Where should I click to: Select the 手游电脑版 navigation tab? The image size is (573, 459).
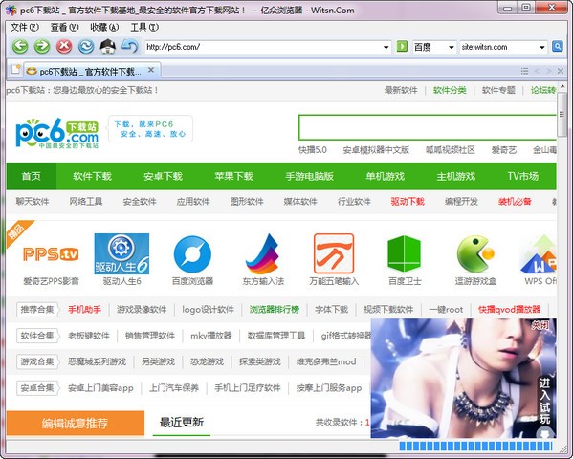click(310, 176)
